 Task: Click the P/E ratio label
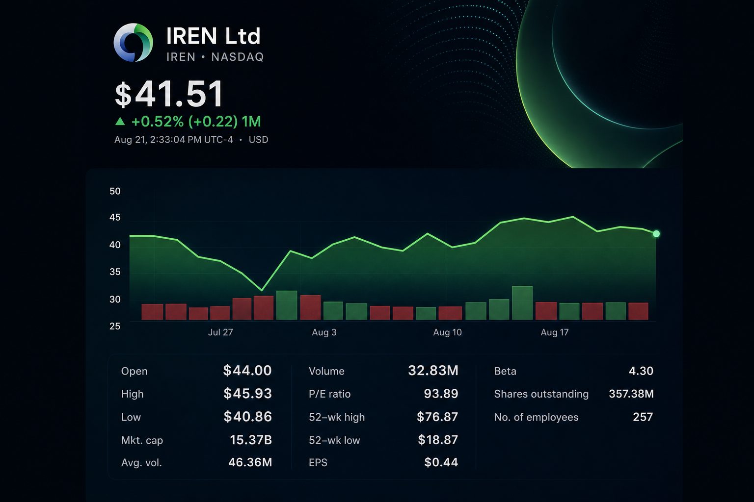coord(329,394)
